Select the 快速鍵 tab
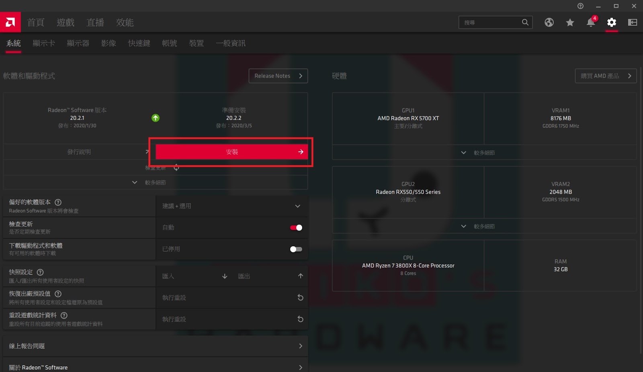Screen dimensions: 643x372 point(139,43)
